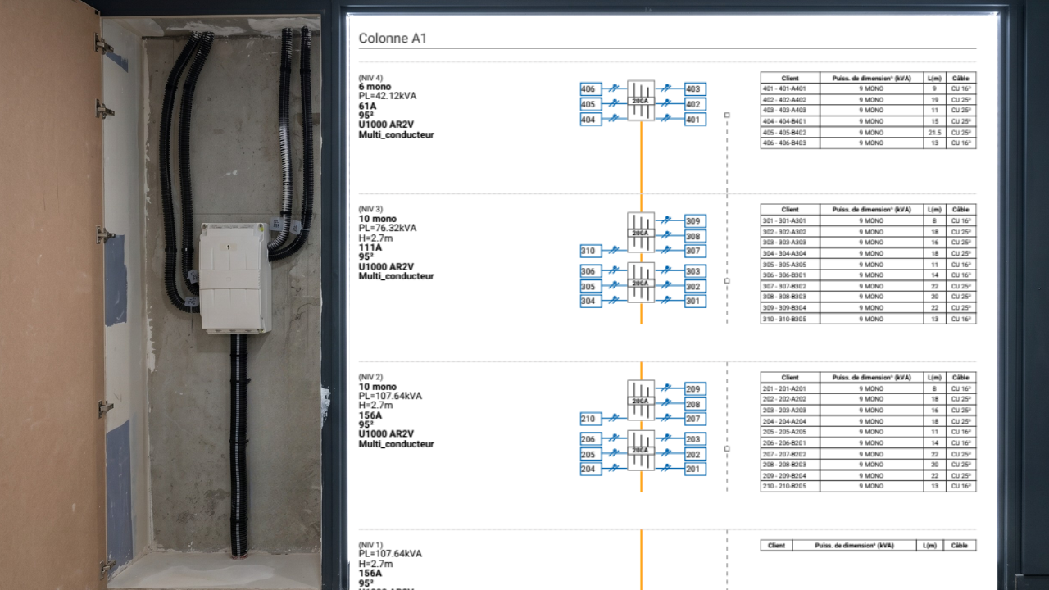Select the '61A' current value
This screenshot has height=590, width=1049.
point(367,106)
